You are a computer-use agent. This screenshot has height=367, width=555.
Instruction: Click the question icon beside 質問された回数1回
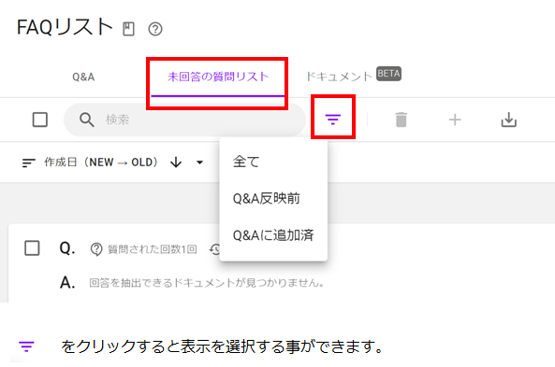point(96,249)
